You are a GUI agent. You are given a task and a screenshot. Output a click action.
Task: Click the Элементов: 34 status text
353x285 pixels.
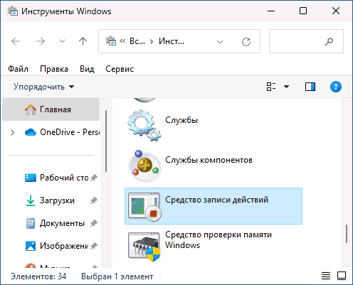click(38, 276)
